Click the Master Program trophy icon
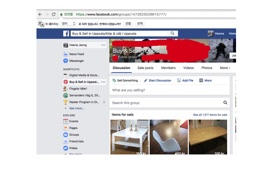This screenshot has height=181, width=263. [65, 102]
